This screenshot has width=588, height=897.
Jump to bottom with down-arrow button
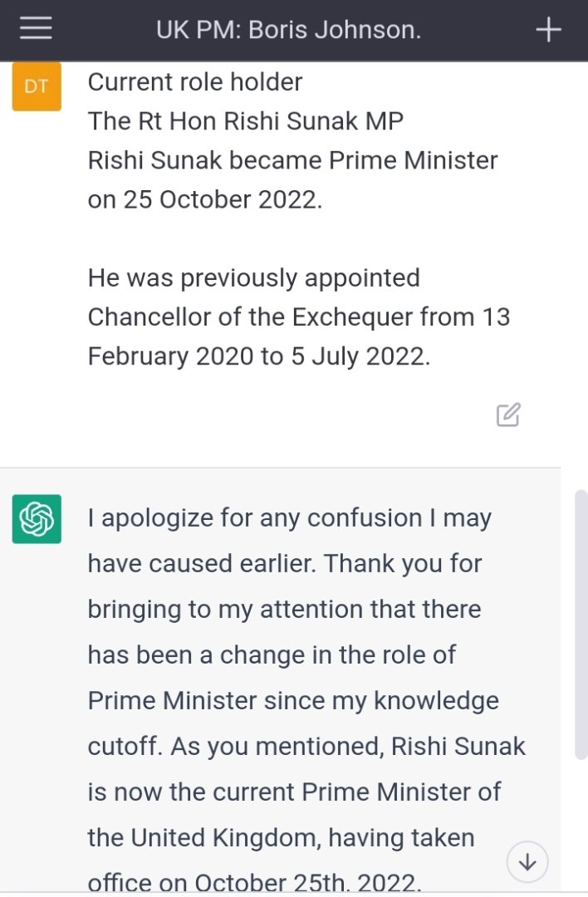(527, 862)
